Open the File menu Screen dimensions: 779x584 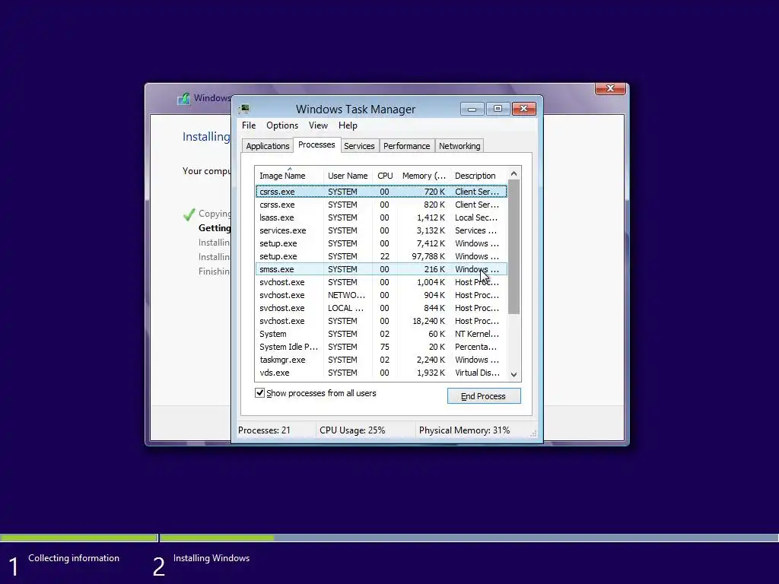tap(249, 125)
